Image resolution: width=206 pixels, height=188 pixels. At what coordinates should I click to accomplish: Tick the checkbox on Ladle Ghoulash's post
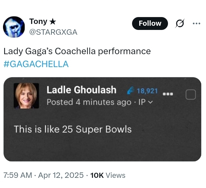(190, 95)
